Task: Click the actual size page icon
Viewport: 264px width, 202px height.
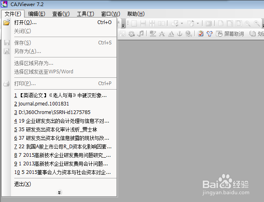Action: (221, 23)
